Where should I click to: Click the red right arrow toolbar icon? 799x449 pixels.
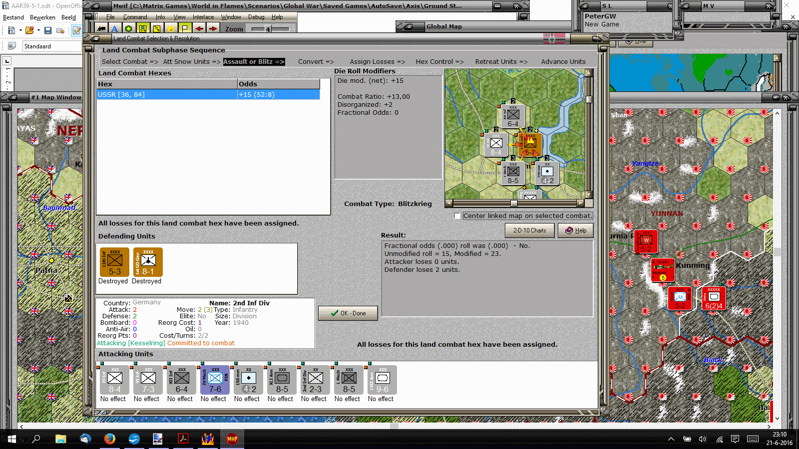pos(213,28)
